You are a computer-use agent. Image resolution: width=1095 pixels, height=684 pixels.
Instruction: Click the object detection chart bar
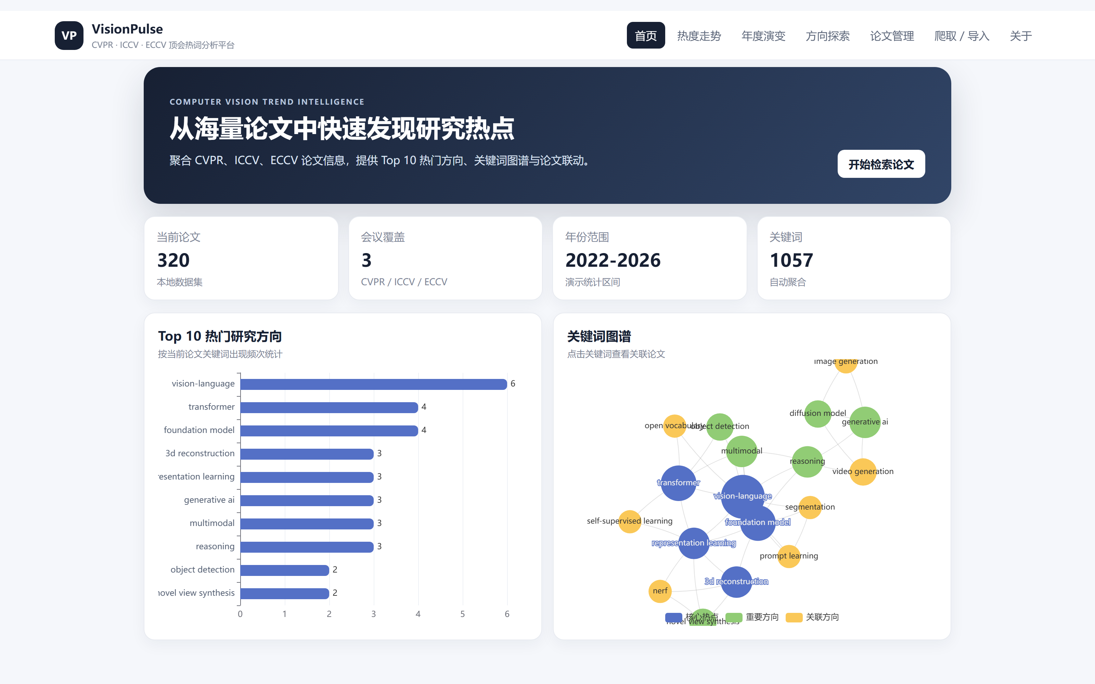[x=285, y=570]
